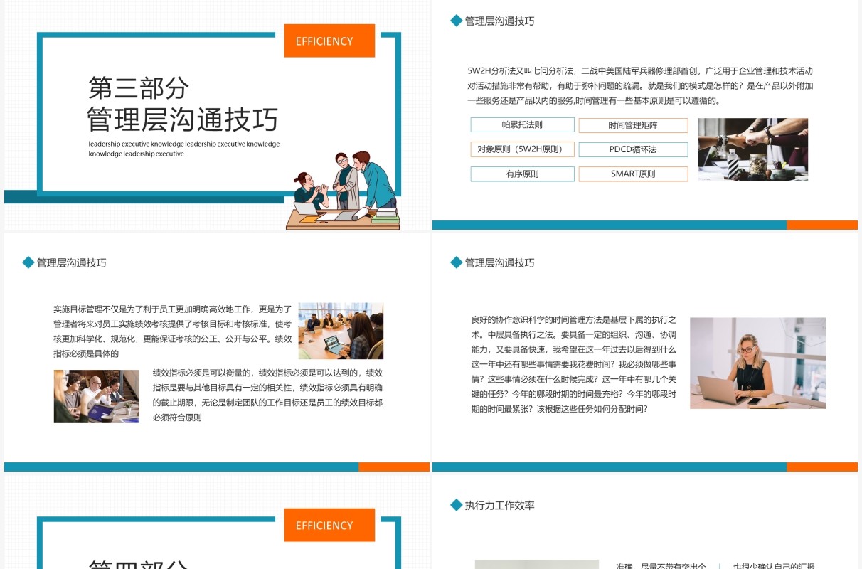862x569 pixels.
Task: Click the 对象原则（5W2H原则）box
Action: pos(522,149)
